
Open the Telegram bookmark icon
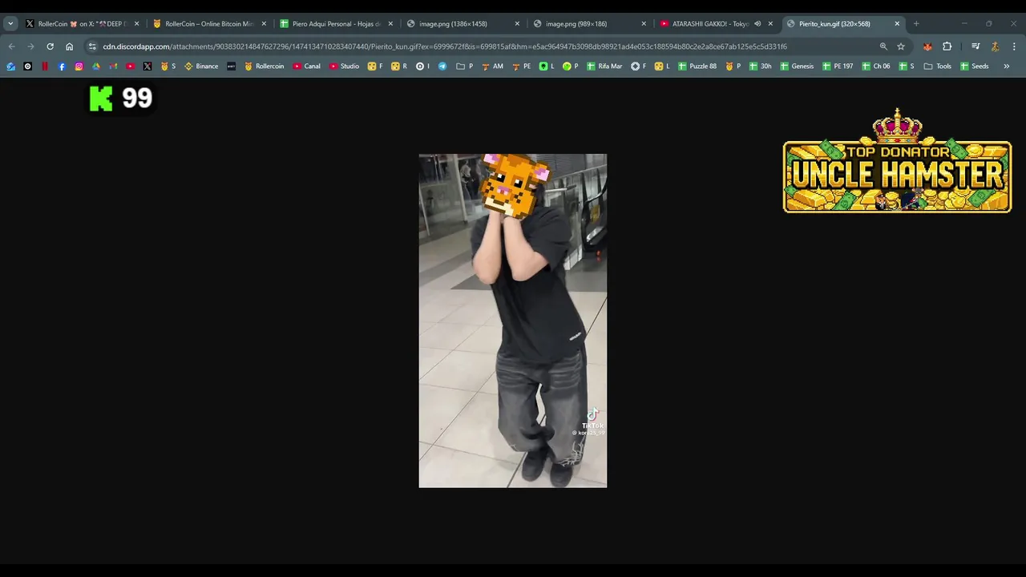tap(442, 67)
